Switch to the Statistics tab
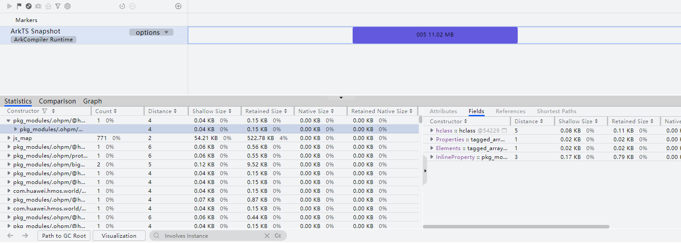Viewport: 681px width, 243px height. click(x=18, y=101)
